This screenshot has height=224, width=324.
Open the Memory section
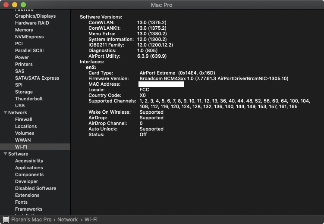tap(24, 30)
